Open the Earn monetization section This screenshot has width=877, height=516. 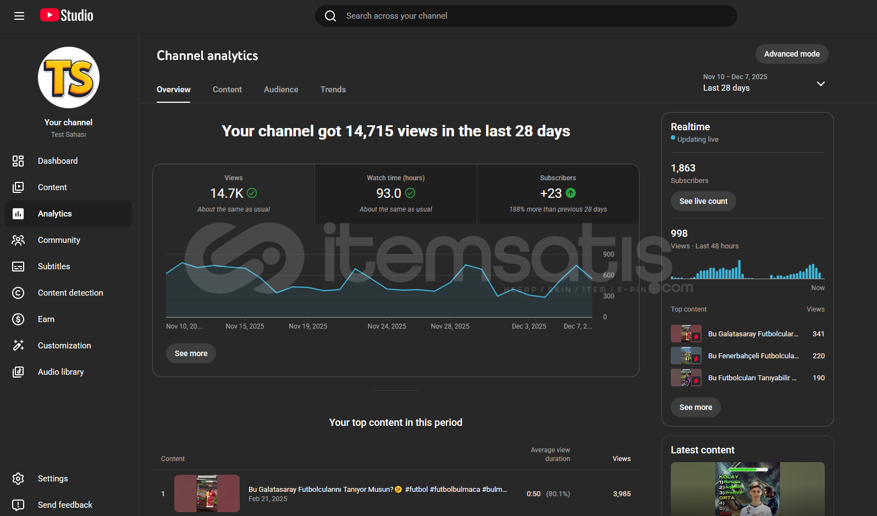46,319
